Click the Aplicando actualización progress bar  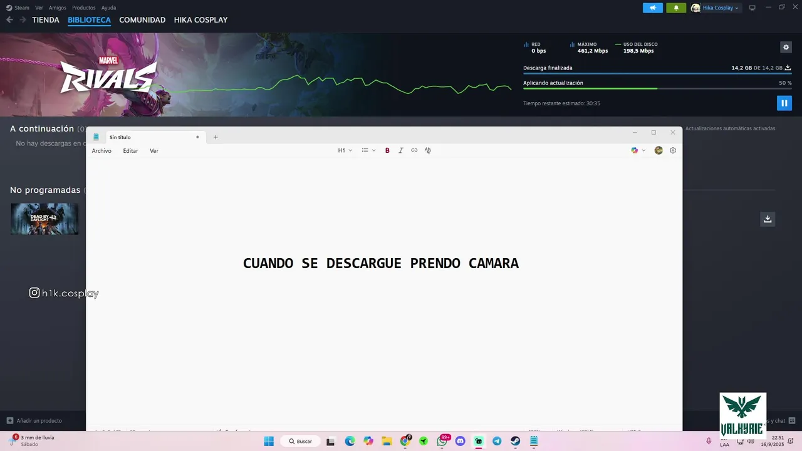tap(657, 88)
